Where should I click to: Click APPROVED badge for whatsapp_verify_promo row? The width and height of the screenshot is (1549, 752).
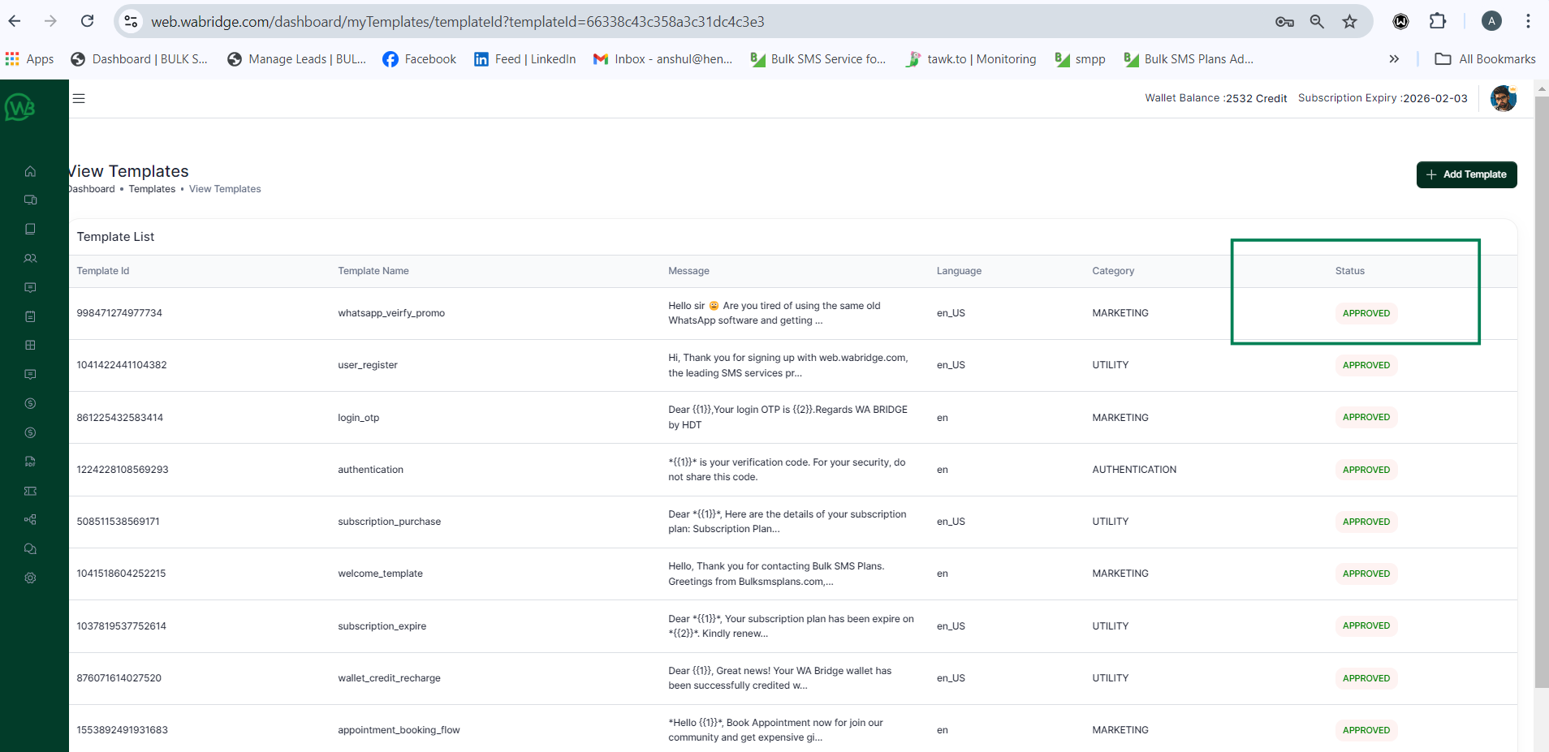pos(1366,313)
